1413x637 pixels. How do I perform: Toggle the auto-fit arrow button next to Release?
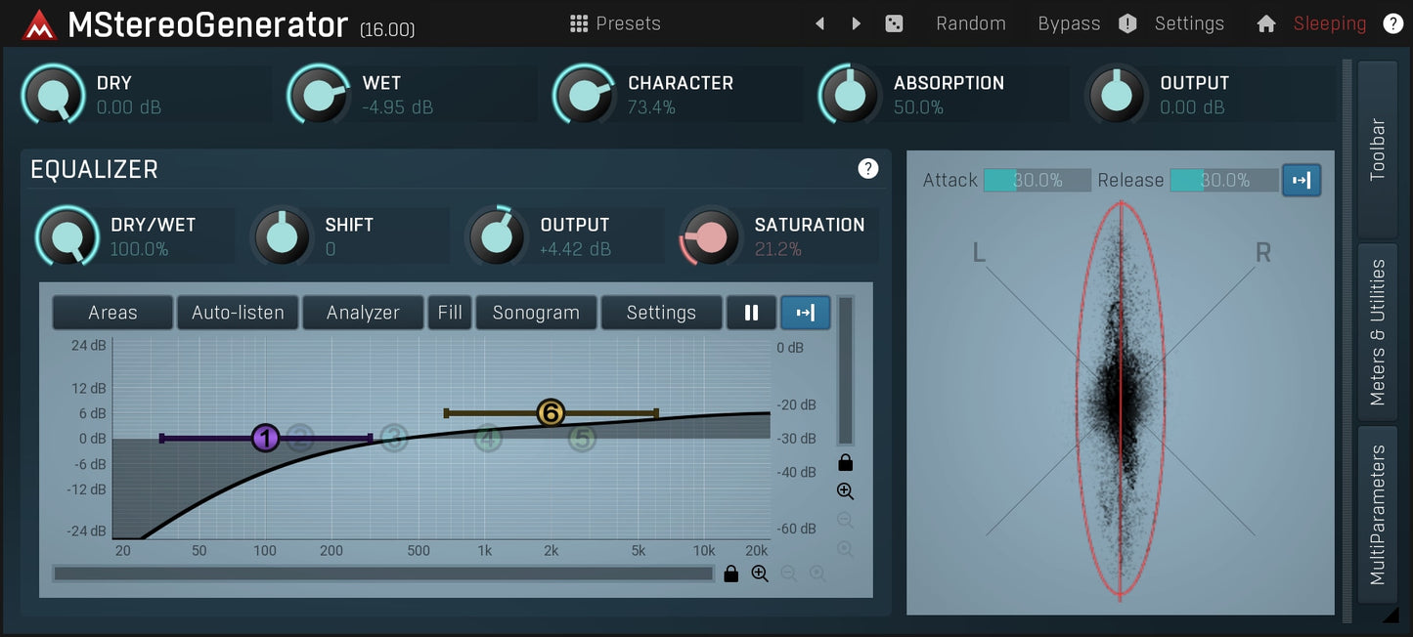pos(1302,180)
